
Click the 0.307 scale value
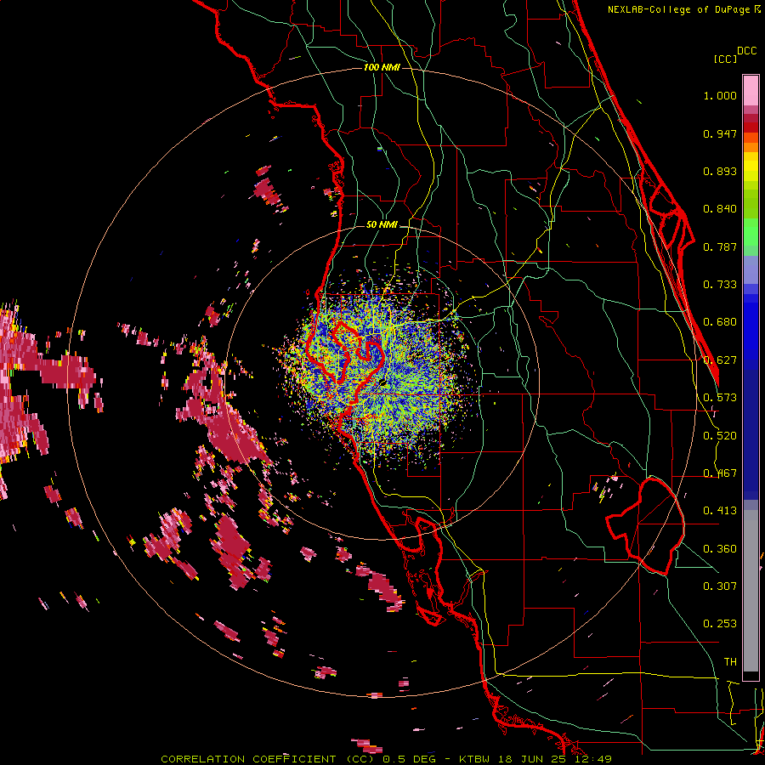720,586
